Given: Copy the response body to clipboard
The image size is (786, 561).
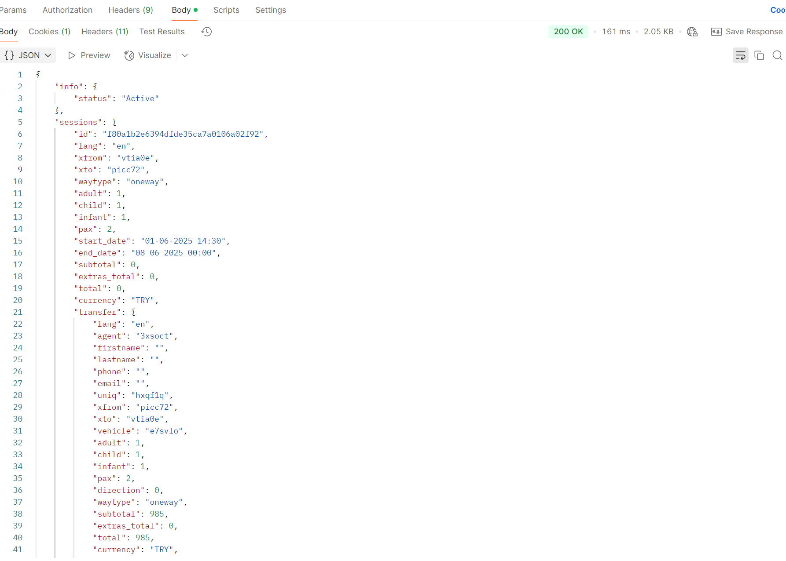Looking at the screenshot, I should 759,55.
